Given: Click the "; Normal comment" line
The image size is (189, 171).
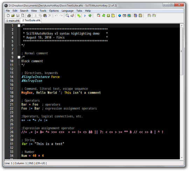Looking at the screenshot, I should tap(35, 53).
